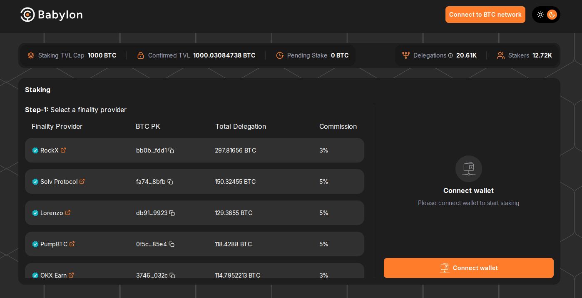The image size is (582, 298).
Task: Click Step-1 Select a finality provider text
Action: [76, 110]
